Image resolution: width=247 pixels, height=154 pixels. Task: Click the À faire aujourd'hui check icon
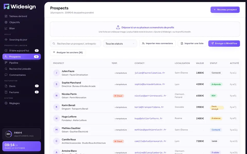tap(6, 51)
